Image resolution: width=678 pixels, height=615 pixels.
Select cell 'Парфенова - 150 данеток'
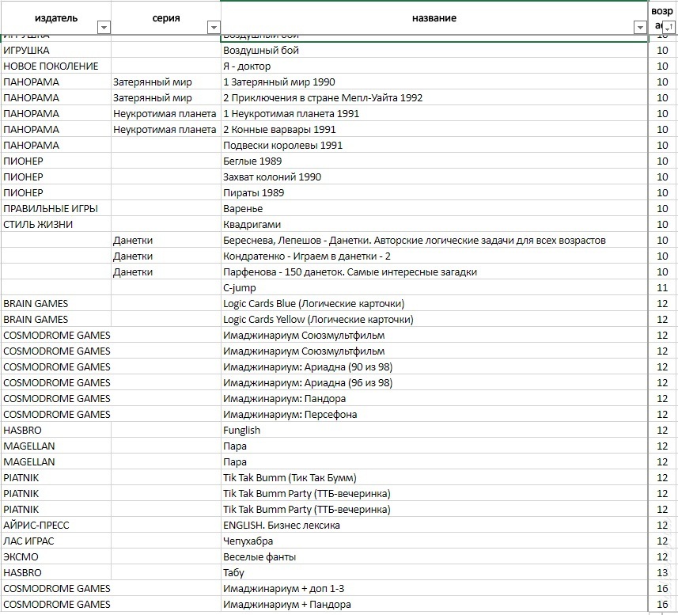click(434, 272)
